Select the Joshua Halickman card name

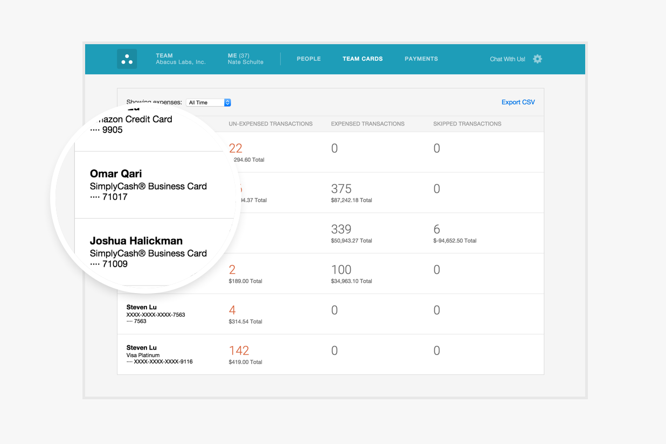pos(136,241)
